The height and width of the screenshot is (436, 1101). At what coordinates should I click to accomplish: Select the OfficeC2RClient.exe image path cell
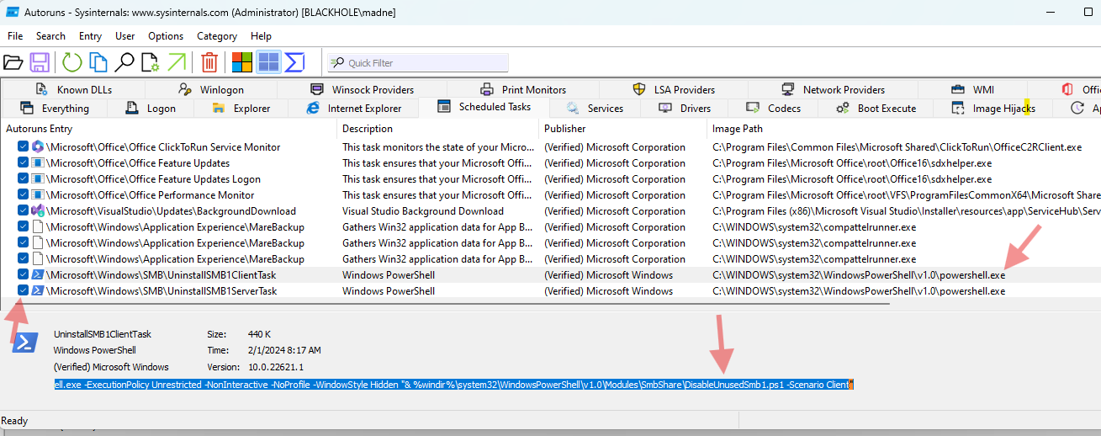tap(897, 147)
